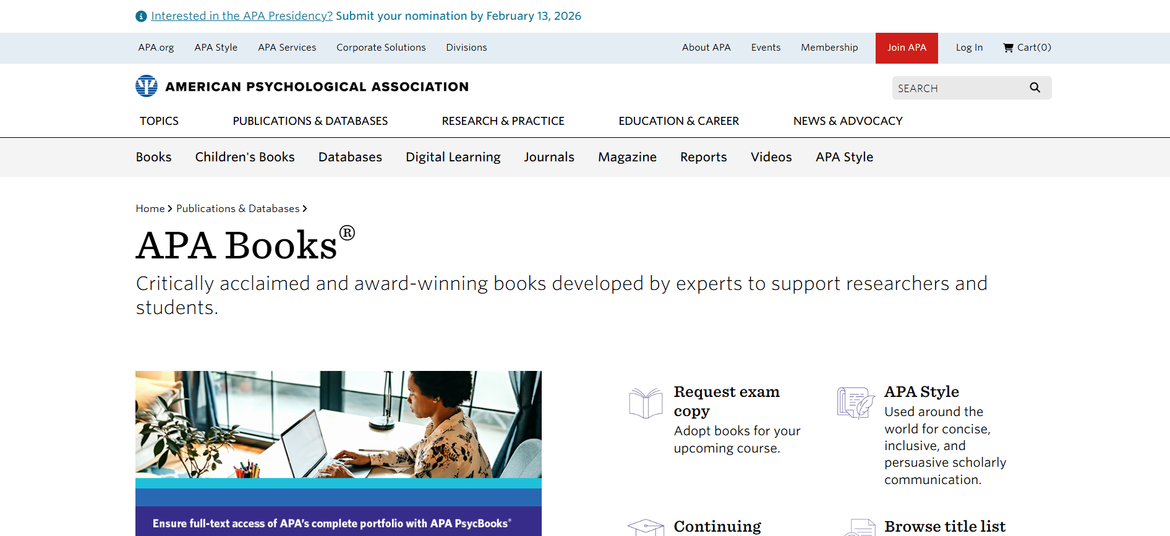
Task: Visit Corporate Solutions
Action: [381, 48]
